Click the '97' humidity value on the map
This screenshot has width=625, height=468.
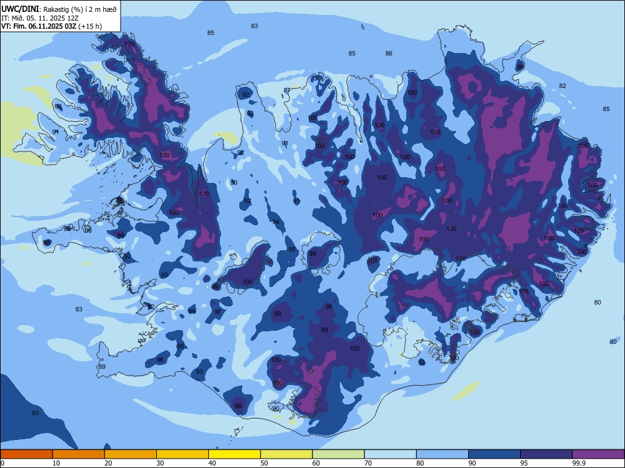[217, 311]
